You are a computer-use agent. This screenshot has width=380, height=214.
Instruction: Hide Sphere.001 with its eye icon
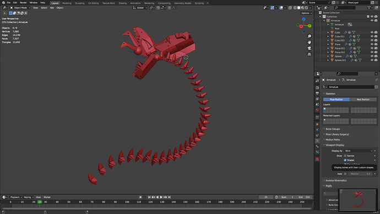372,60
